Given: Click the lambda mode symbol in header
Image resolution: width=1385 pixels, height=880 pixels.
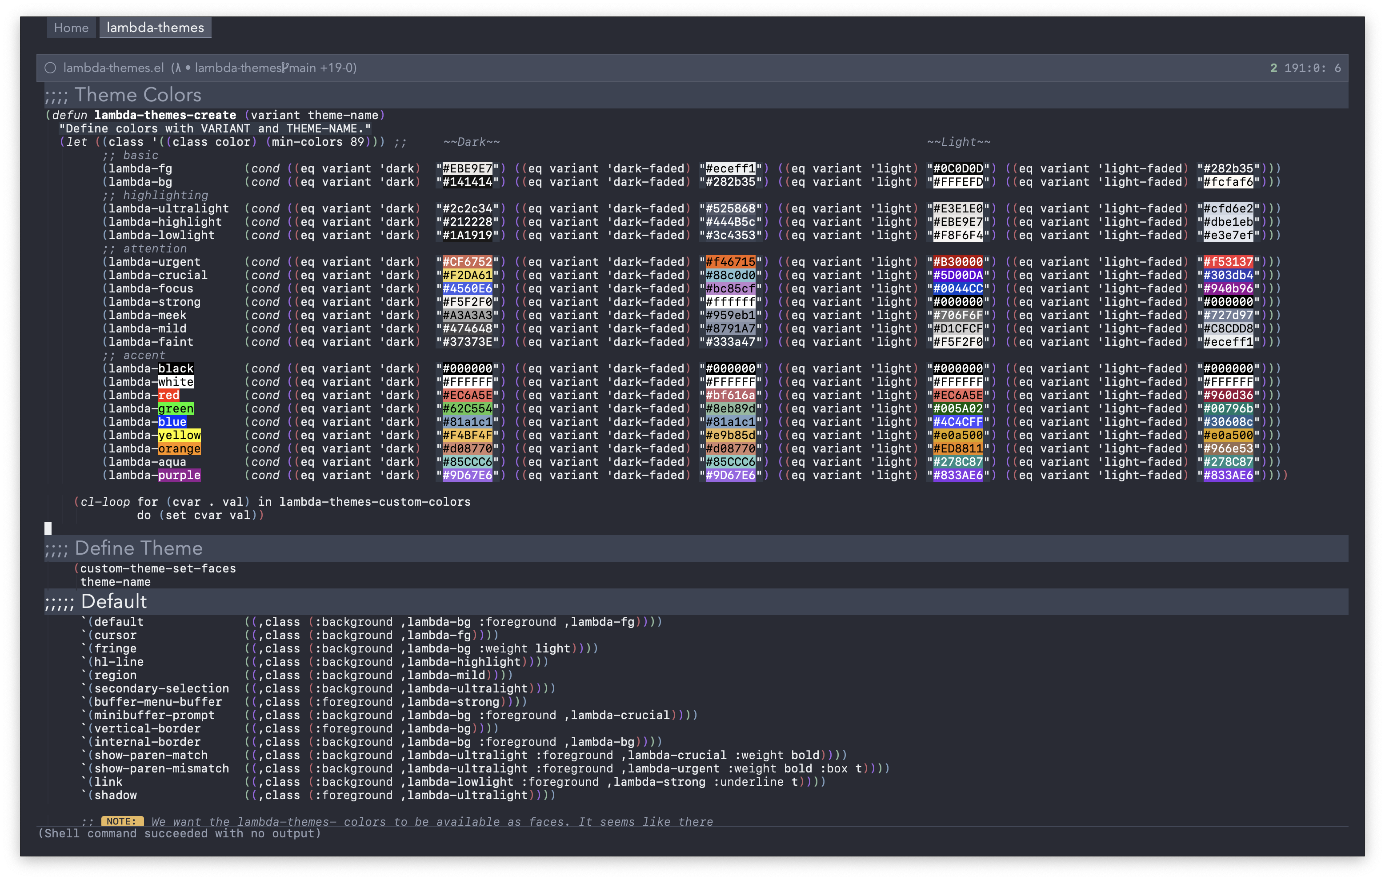Looking at the screenshot, I should click(x=178, y=68).
